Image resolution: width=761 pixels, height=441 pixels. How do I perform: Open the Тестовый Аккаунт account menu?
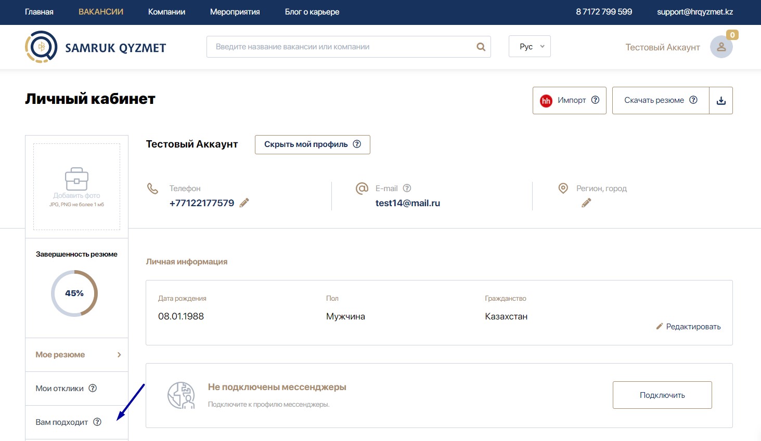(662, 47)
